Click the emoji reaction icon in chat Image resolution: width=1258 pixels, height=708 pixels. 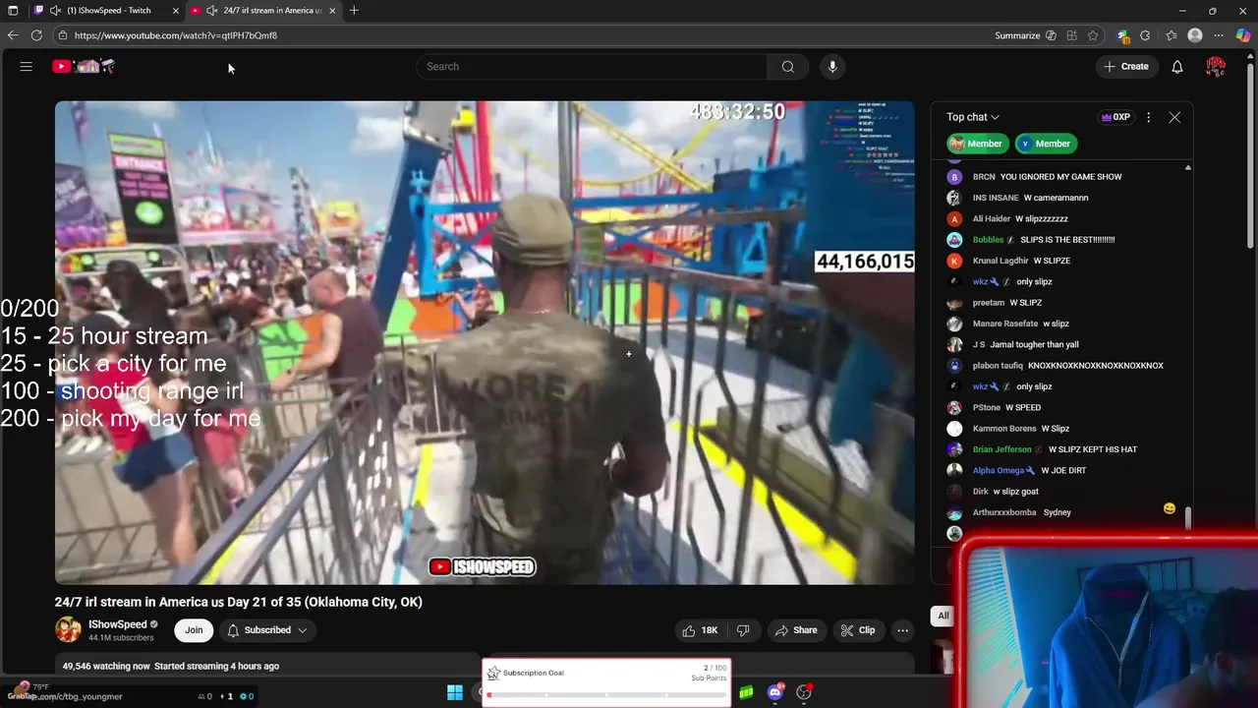1169,508
